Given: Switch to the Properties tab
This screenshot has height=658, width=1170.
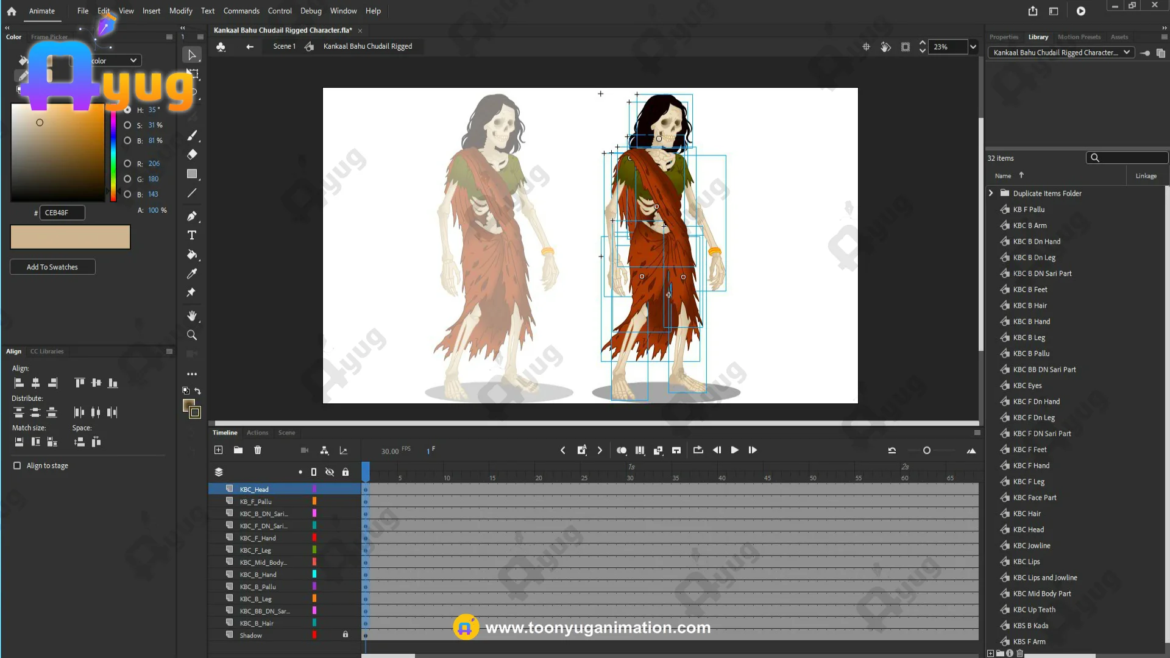Looking at the screenshot, I should coord(1004,37).
